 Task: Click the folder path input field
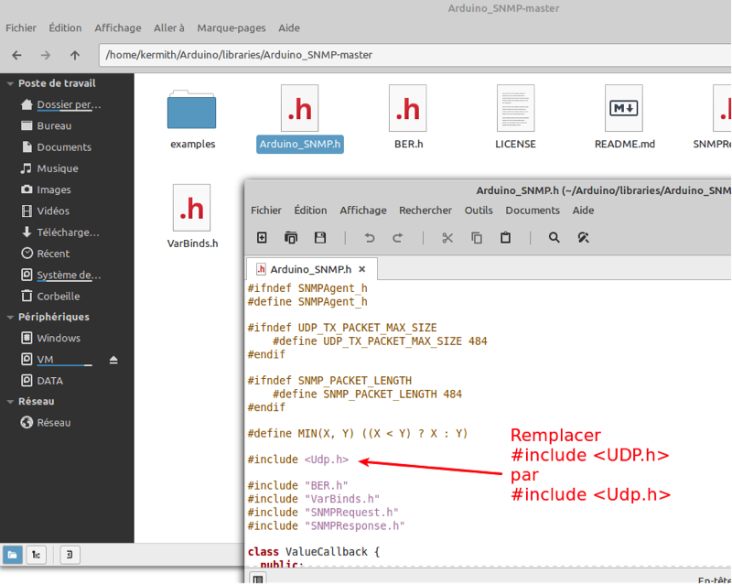tap(412, 55)
